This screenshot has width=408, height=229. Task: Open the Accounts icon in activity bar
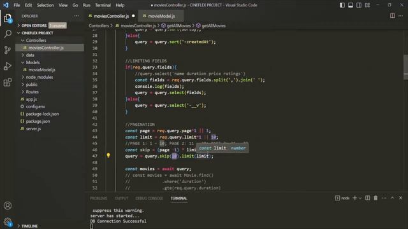click(8, 205)
